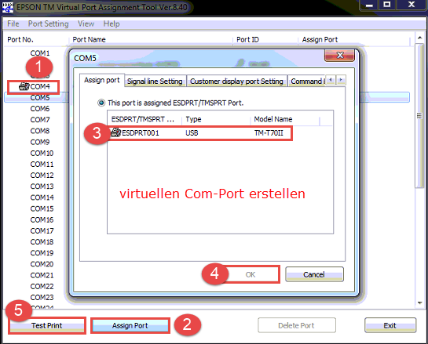The image size is (428, 344).
Task: Select COM11 in the port list
Action: 42,165
